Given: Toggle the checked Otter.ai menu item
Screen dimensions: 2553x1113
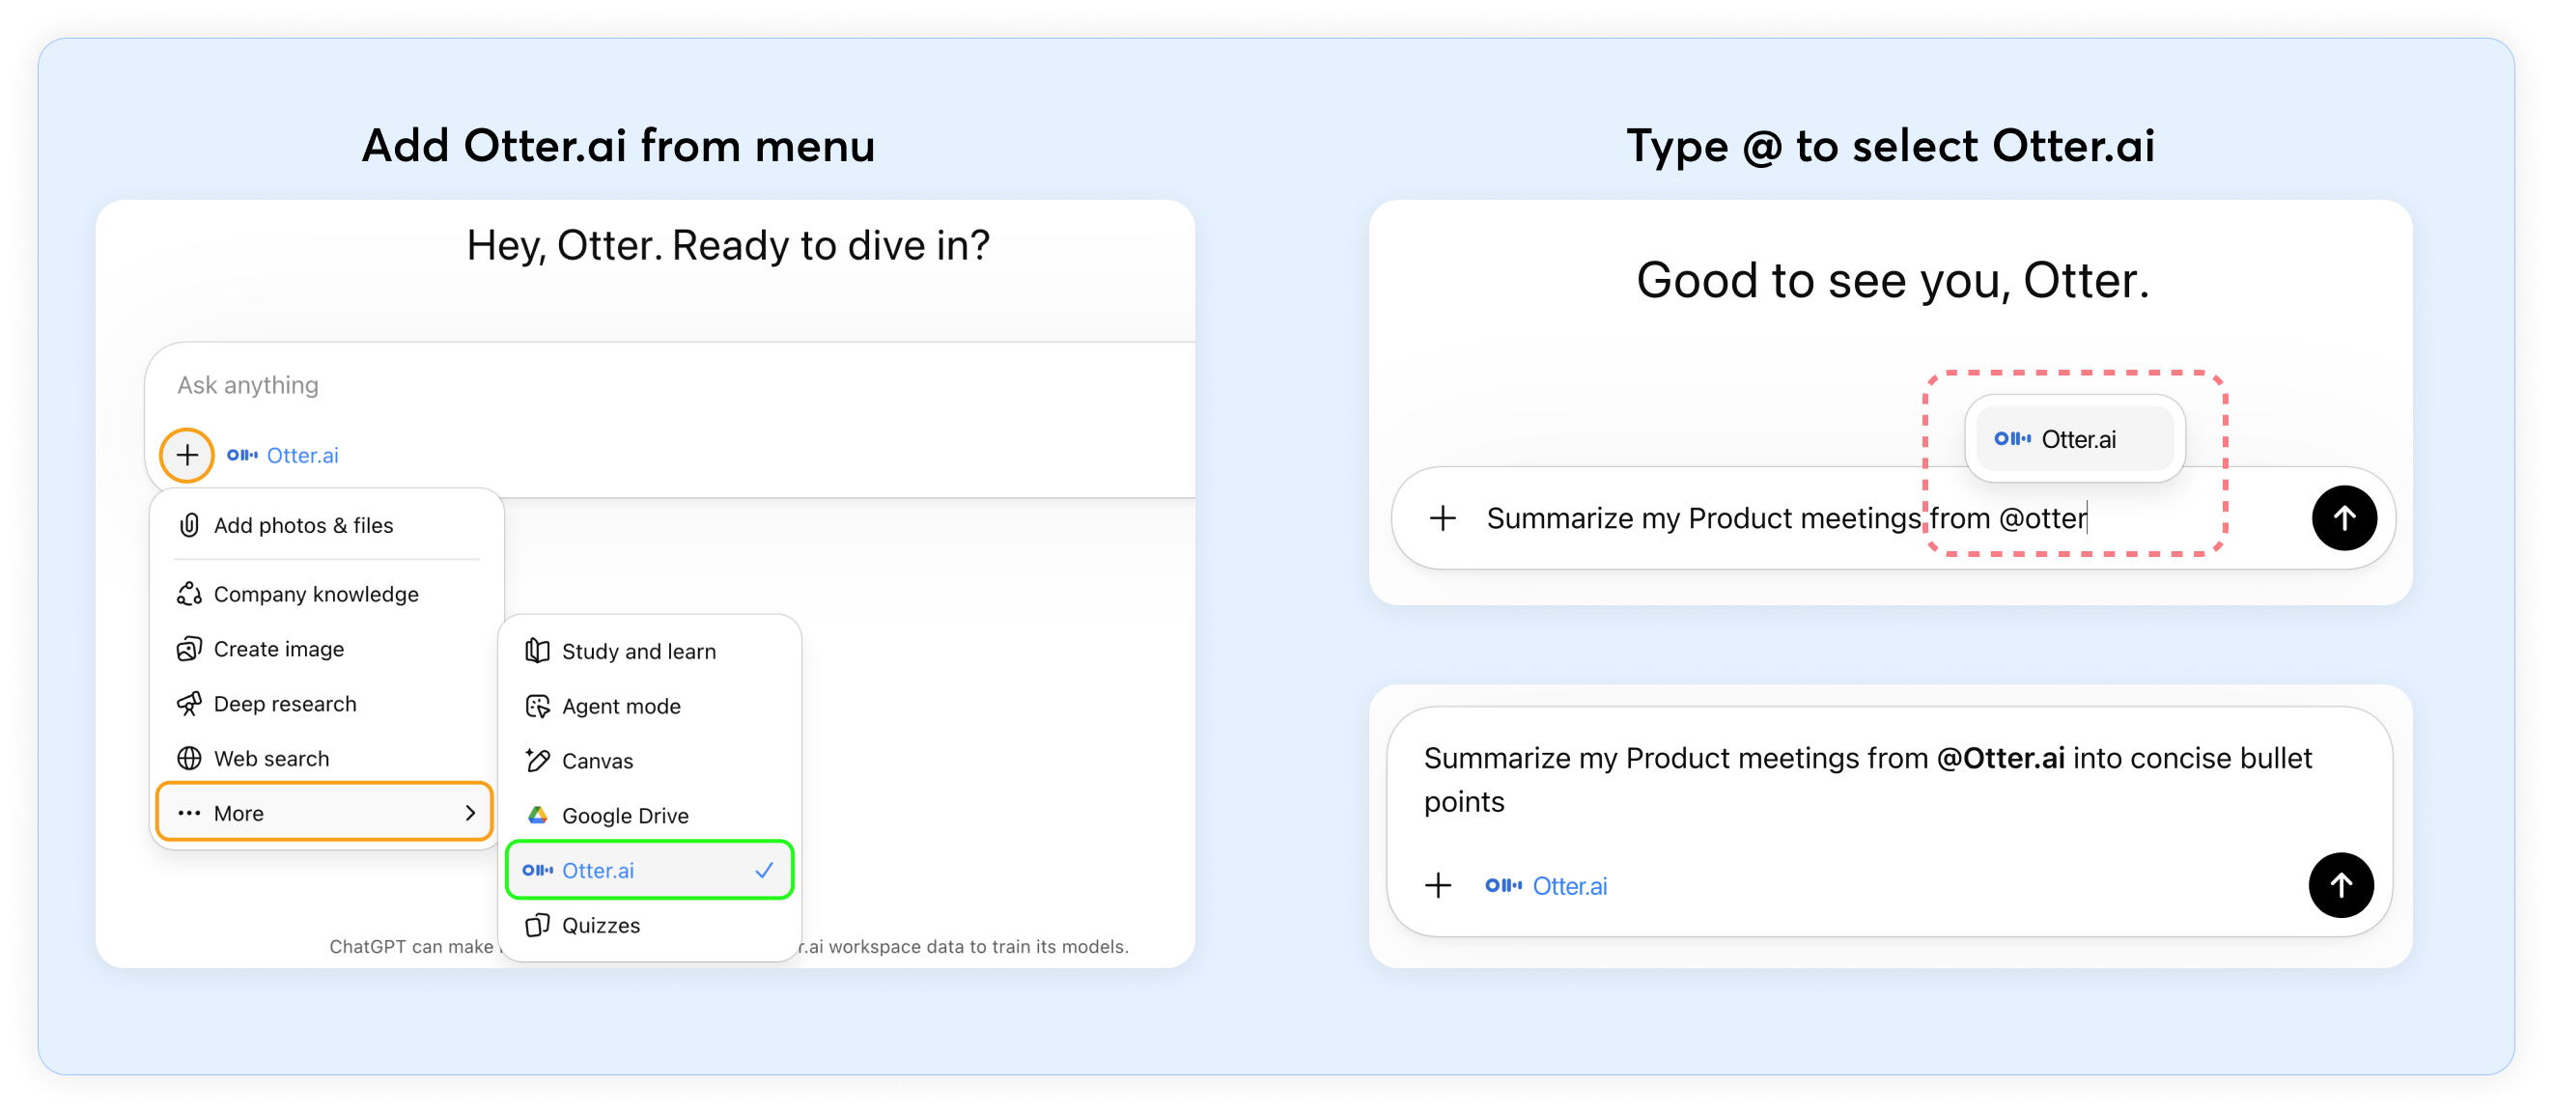Looking at the screenshot, I should (x=649, y=870).
